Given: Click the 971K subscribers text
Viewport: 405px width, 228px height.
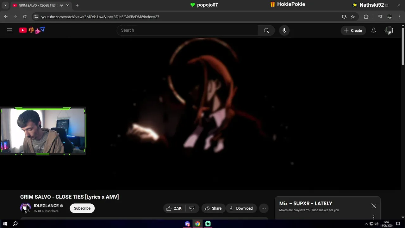Looking at the screenshot, I should tap(46, 211).
